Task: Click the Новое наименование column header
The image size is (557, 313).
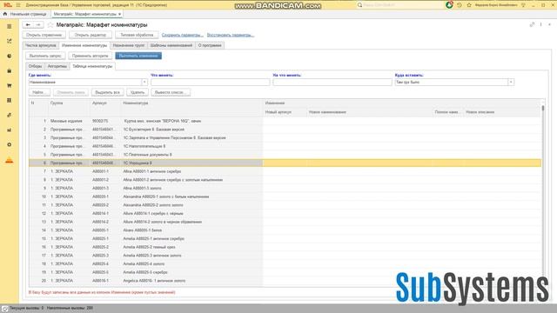Action: pos(370,112)
